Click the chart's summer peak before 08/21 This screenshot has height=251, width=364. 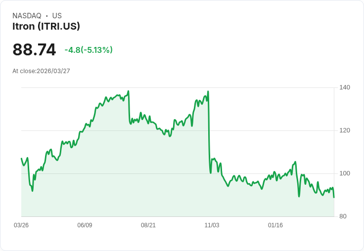point(128,91)
